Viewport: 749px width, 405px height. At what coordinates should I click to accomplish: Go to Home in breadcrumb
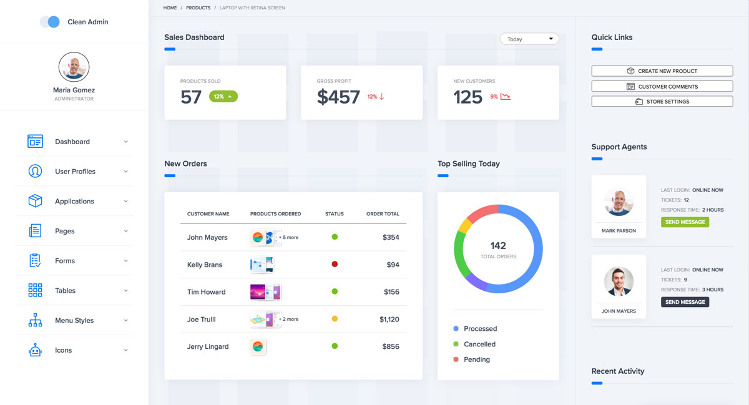coord(170,8)
